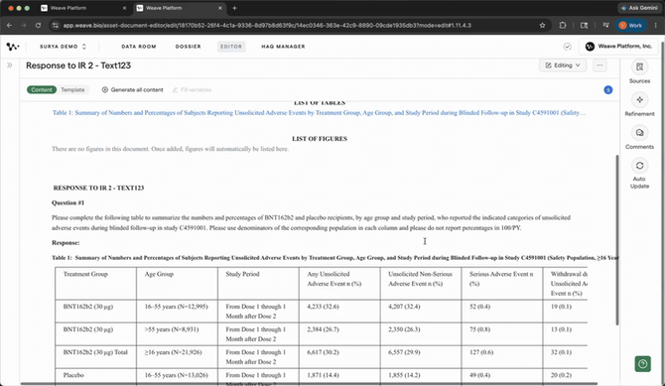This screenshot has width=665, height=386.
Task: Open the Editing mode dropdown
Action: tap(563, 65)
